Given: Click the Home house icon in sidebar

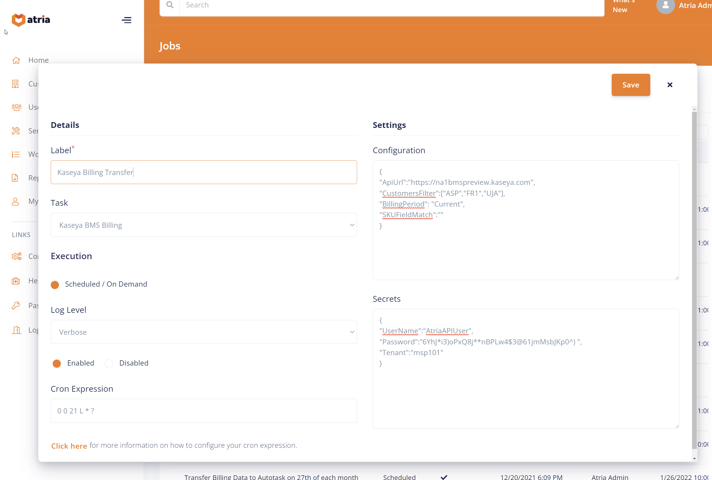Looking at the screenshot, I should (x=16, y=60).
